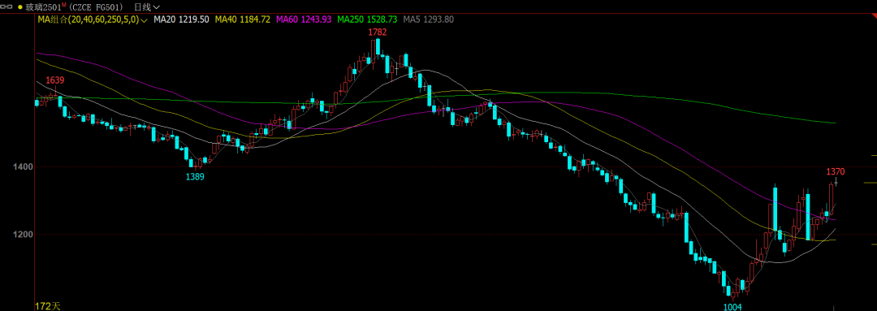The image size is (877, 311).
Task: Click the 1782 high price marker
Action: click(378, 32)
